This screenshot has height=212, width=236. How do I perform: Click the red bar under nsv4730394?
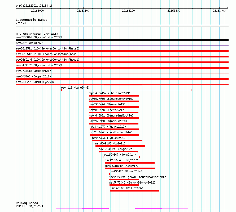click(117, 140)
